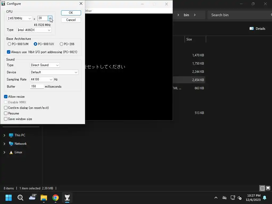Open Other menu in emulator window
Image resolution: width=272 pixels, height=204 pixels.
click(x=88, y=11)
